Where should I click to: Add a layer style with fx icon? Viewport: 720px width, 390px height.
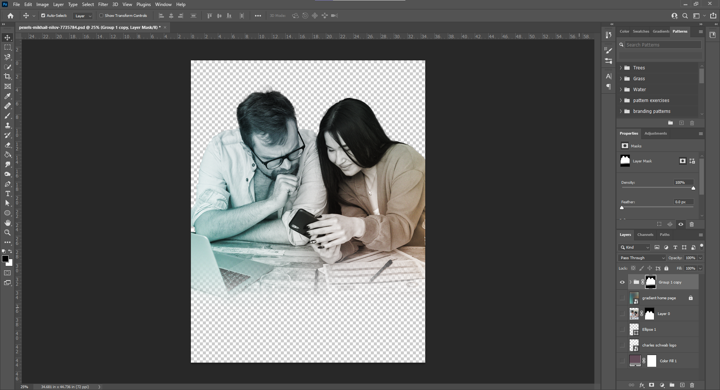(x=642, y=385)
